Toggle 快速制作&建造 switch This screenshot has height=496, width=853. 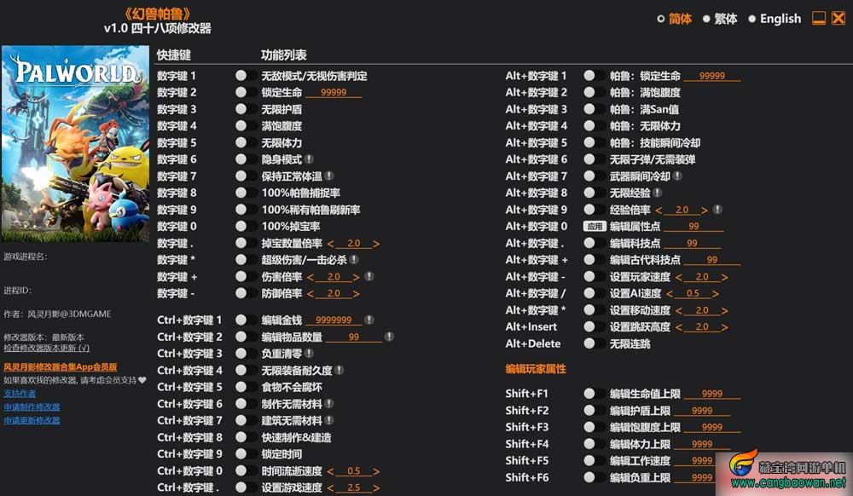click(246, 437)
